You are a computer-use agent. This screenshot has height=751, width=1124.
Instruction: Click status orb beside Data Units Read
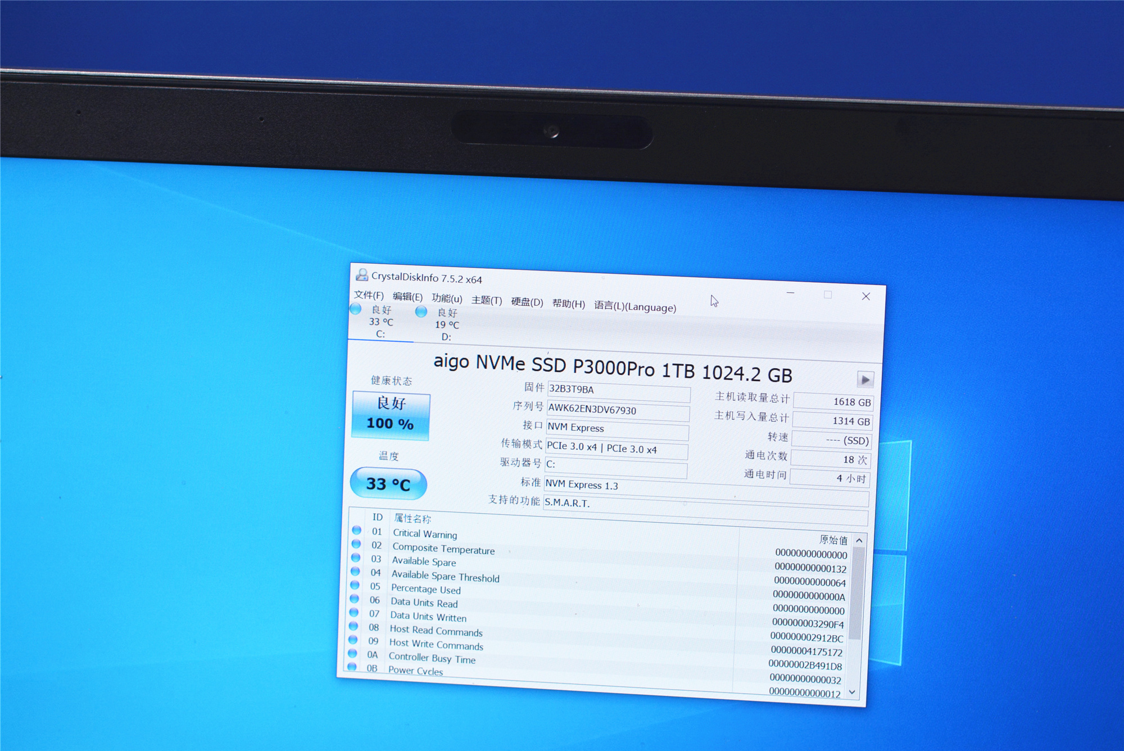pos(355,599)
